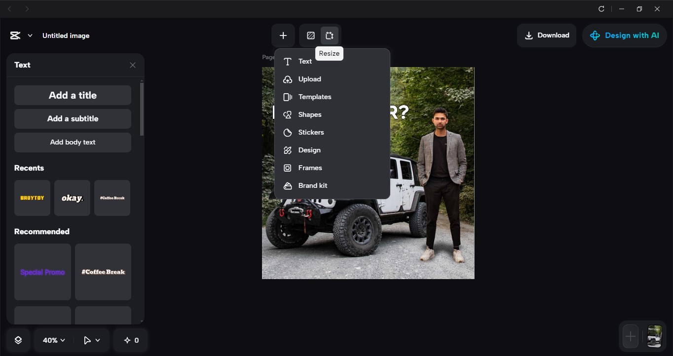
Task: Close the Text panel
Action: coord(132,65)
